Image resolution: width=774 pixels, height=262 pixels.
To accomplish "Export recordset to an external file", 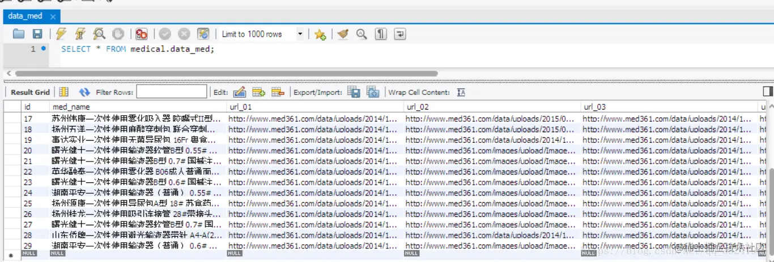I will point(354,92).
